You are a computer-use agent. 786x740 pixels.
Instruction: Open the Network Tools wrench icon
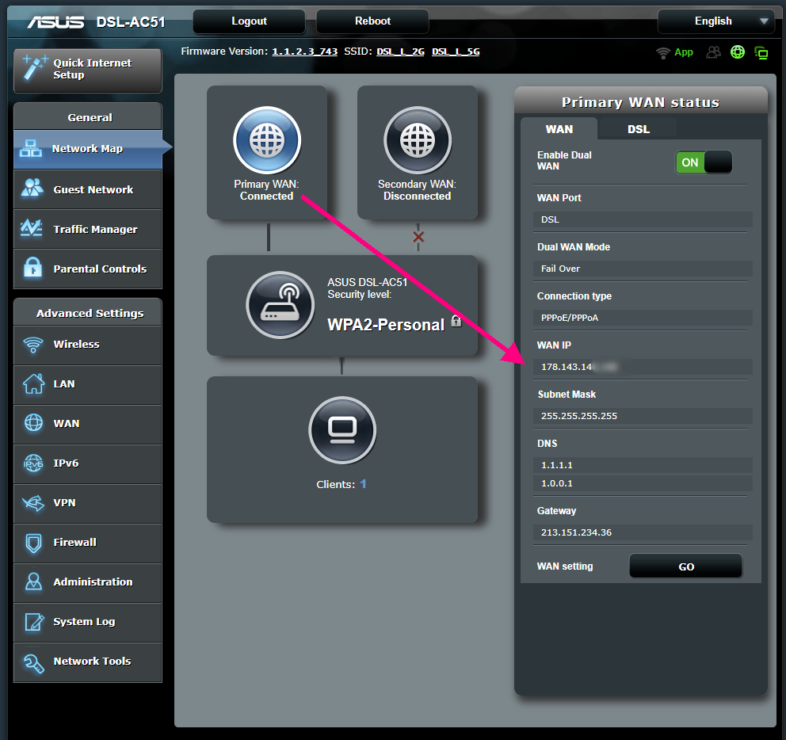(x=33, y=663)
